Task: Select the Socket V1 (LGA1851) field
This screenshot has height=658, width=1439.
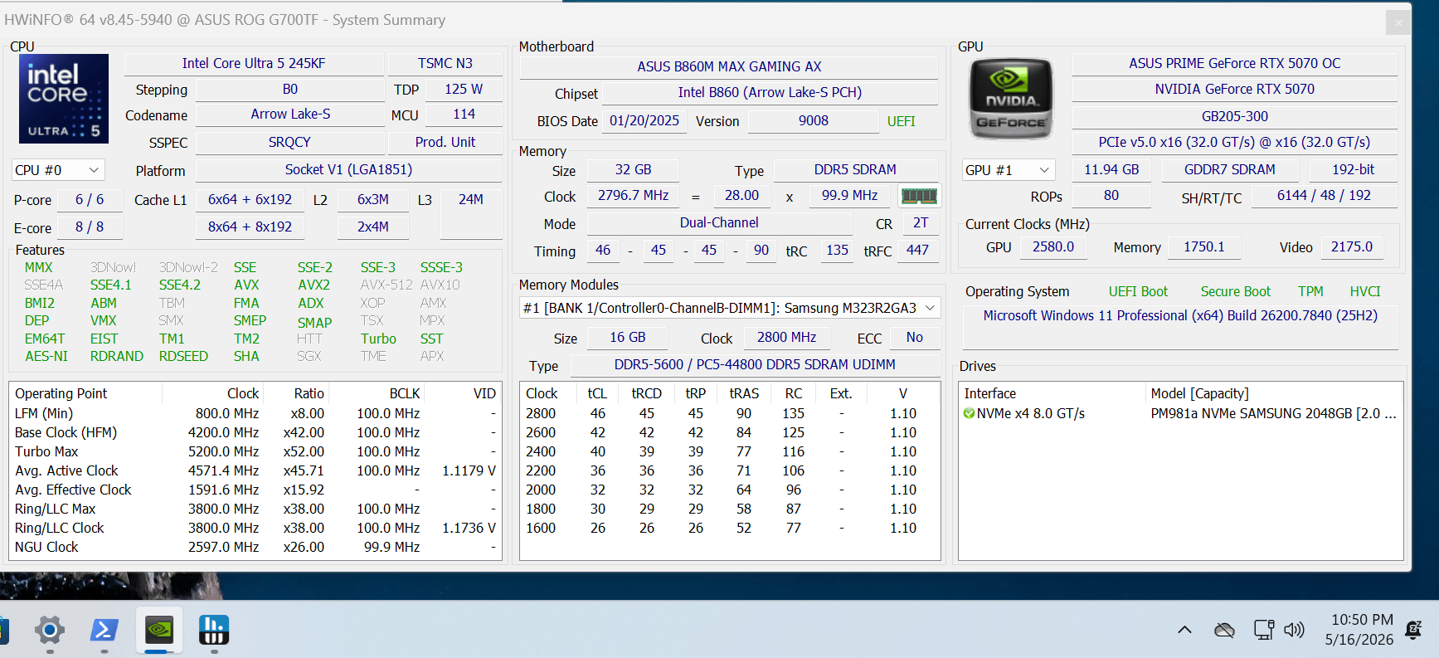Action: [348, 170]
